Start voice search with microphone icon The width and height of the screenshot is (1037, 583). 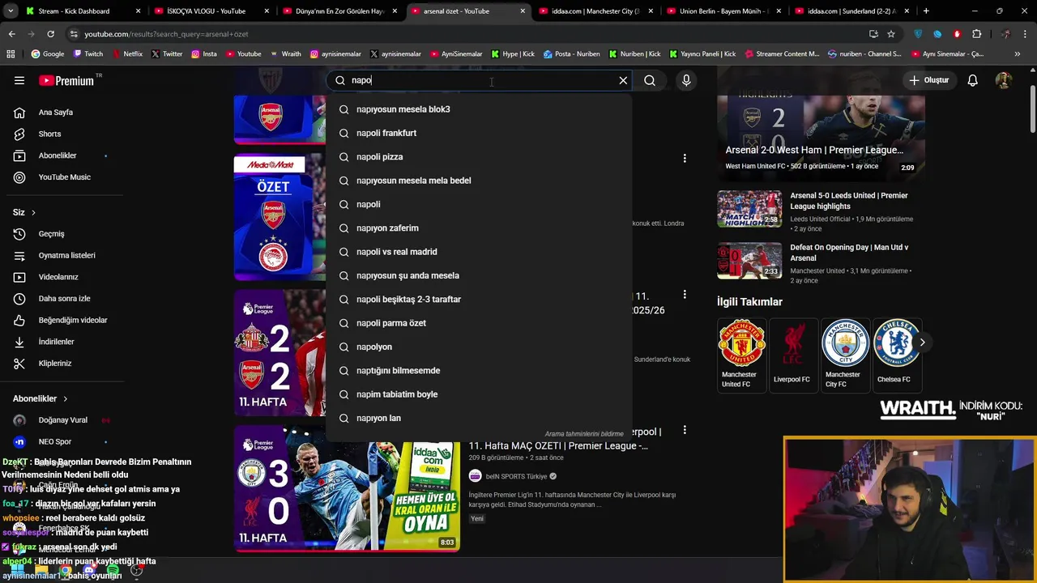point(686,80)
